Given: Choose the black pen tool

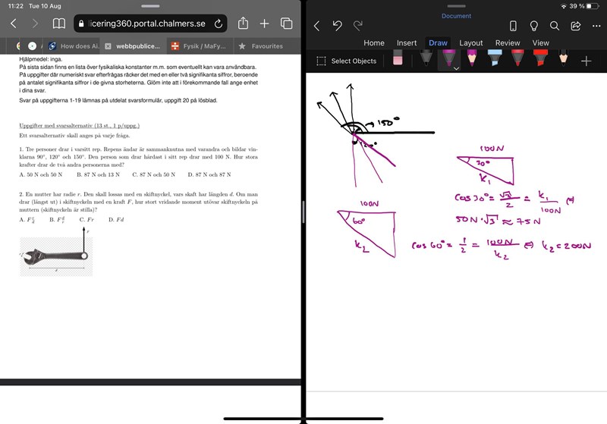Looking at the screenshot, I should pyautogui.click(x=426, y=59).
